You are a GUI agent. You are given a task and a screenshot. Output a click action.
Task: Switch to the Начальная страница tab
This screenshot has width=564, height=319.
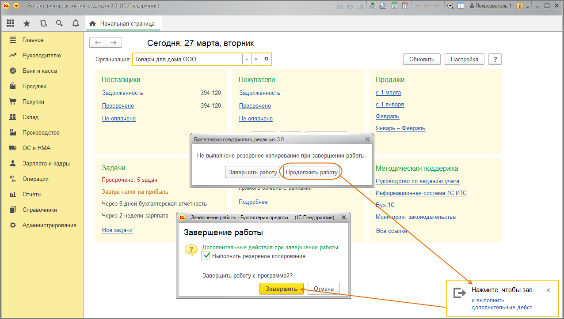(x=123, y=23)
